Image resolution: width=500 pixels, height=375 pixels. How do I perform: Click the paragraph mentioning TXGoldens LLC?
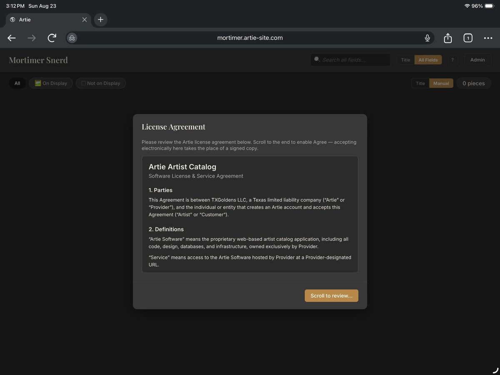(247, 207)
